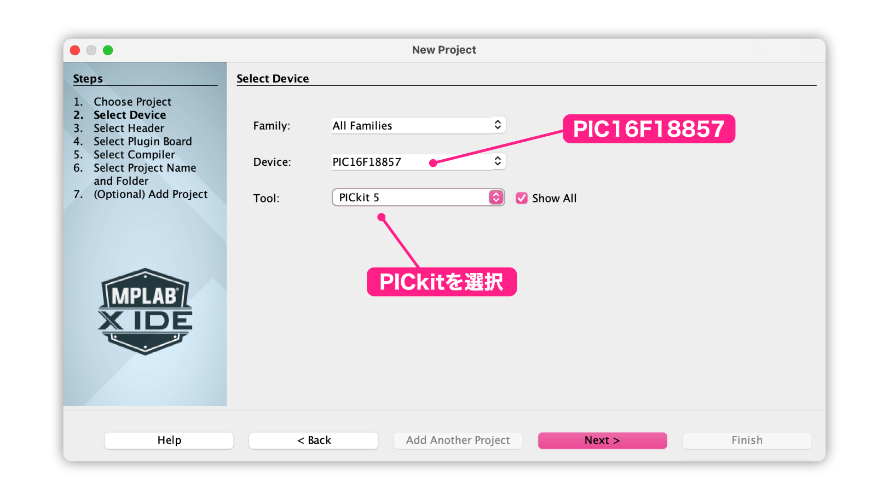Close the New Project window
889x500 pixels.
[x=75, y=50]
